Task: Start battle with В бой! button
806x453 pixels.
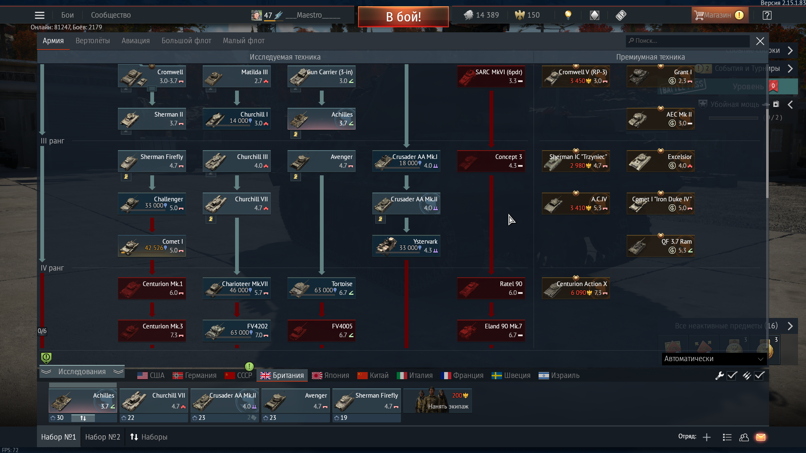Action: point(403,17)
